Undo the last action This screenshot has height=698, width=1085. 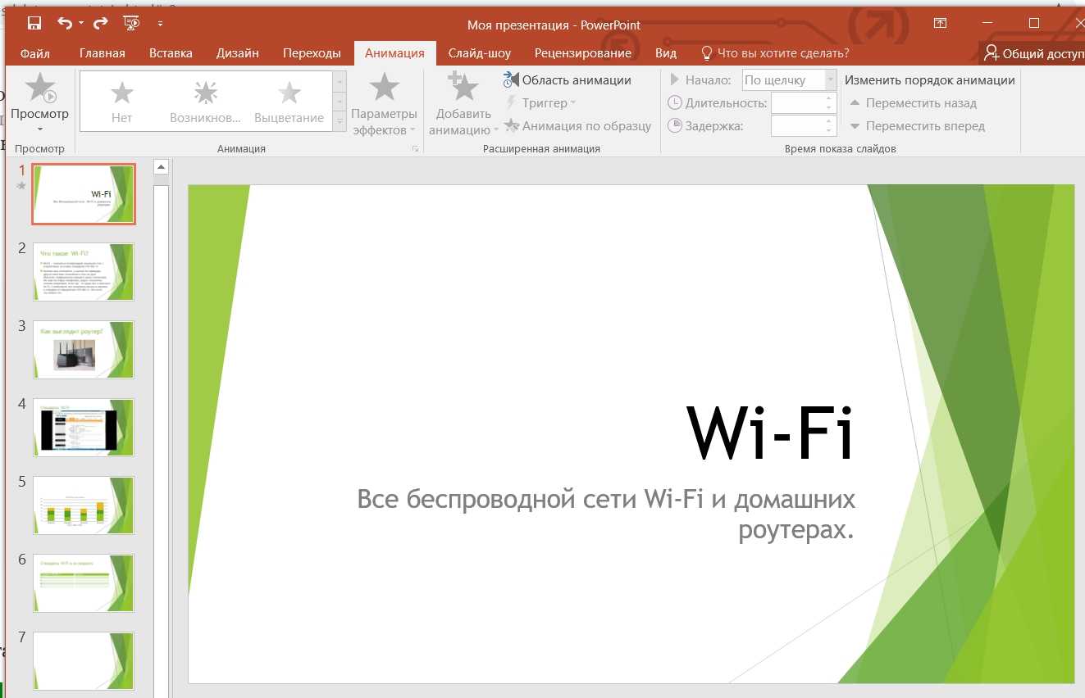pos(65,23)
